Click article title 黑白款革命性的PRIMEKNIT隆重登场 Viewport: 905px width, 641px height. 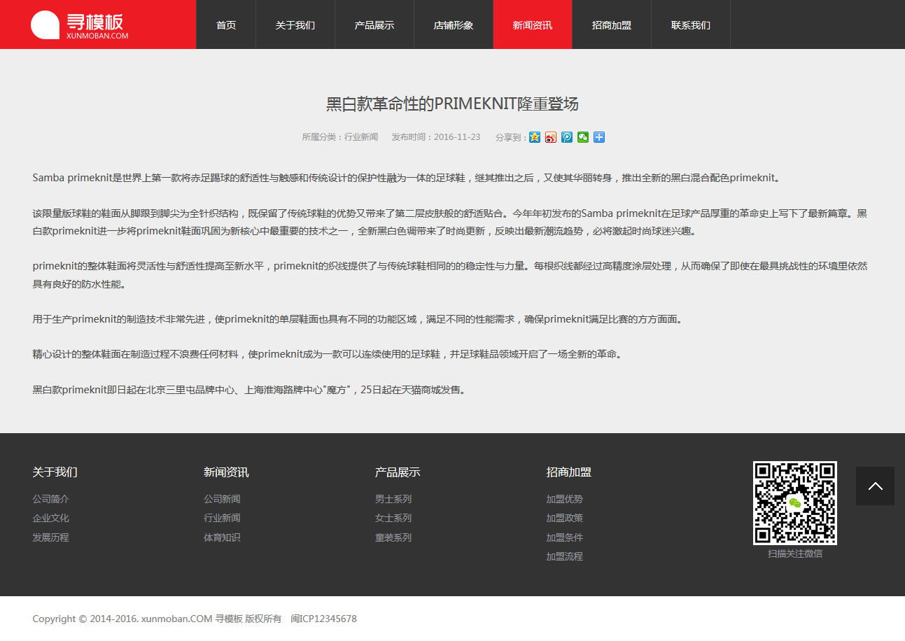click(452, 104)
